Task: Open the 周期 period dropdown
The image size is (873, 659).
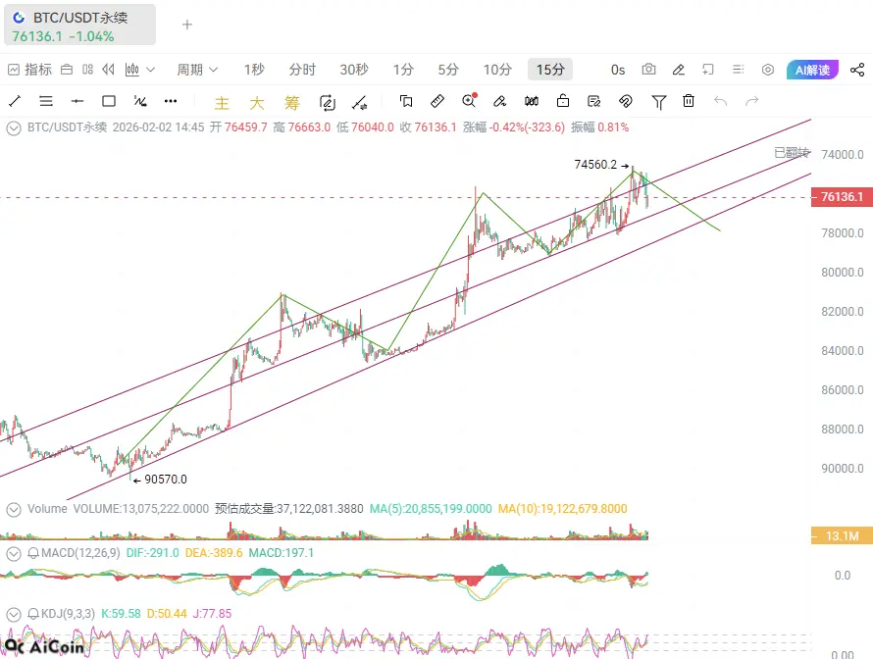Action: click(197, 70)
